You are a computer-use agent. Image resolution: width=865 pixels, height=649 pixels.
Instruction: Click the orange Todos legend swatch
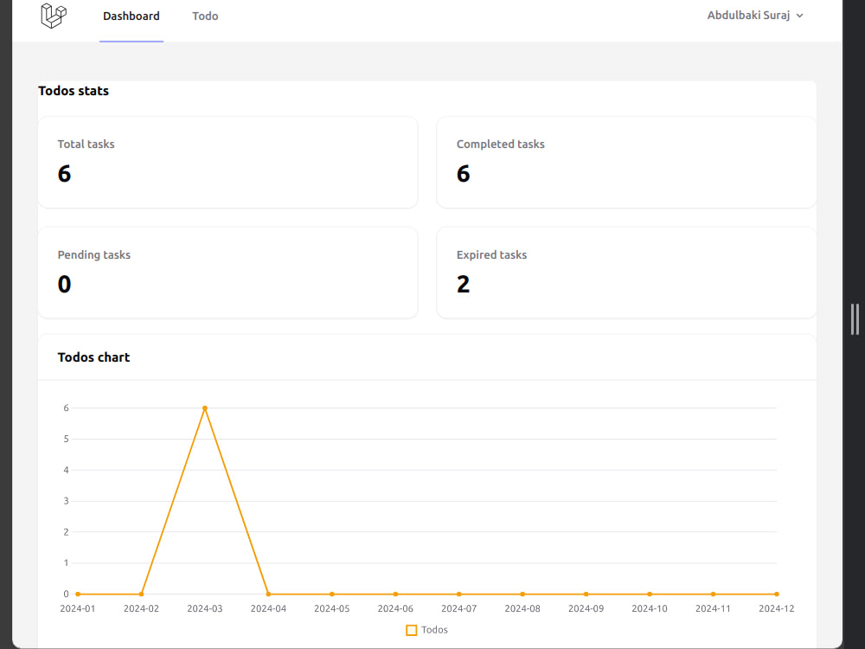(411, 629)
